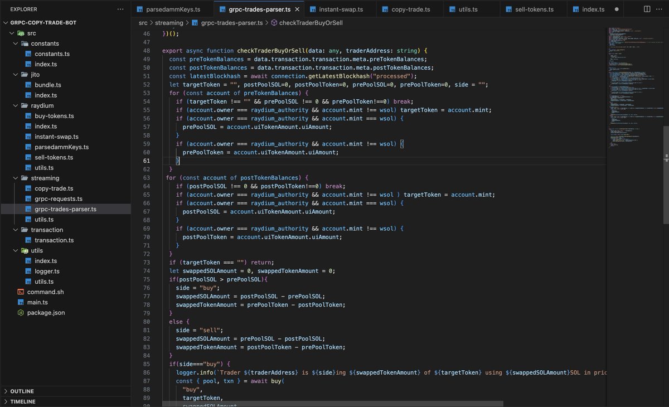The height and width of the screenshot is (407, 669).
Task: Open editor more actions ellipsis menu
Action: (x=660, y=9)
